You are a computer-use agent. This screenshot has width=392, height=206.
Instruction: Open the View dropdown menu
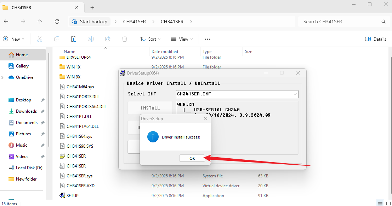(182, 39)
